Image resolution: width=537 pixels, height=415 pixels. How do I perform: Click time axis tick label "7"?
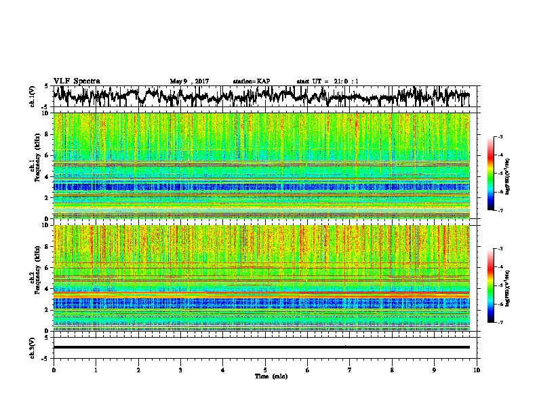(350, 370)
